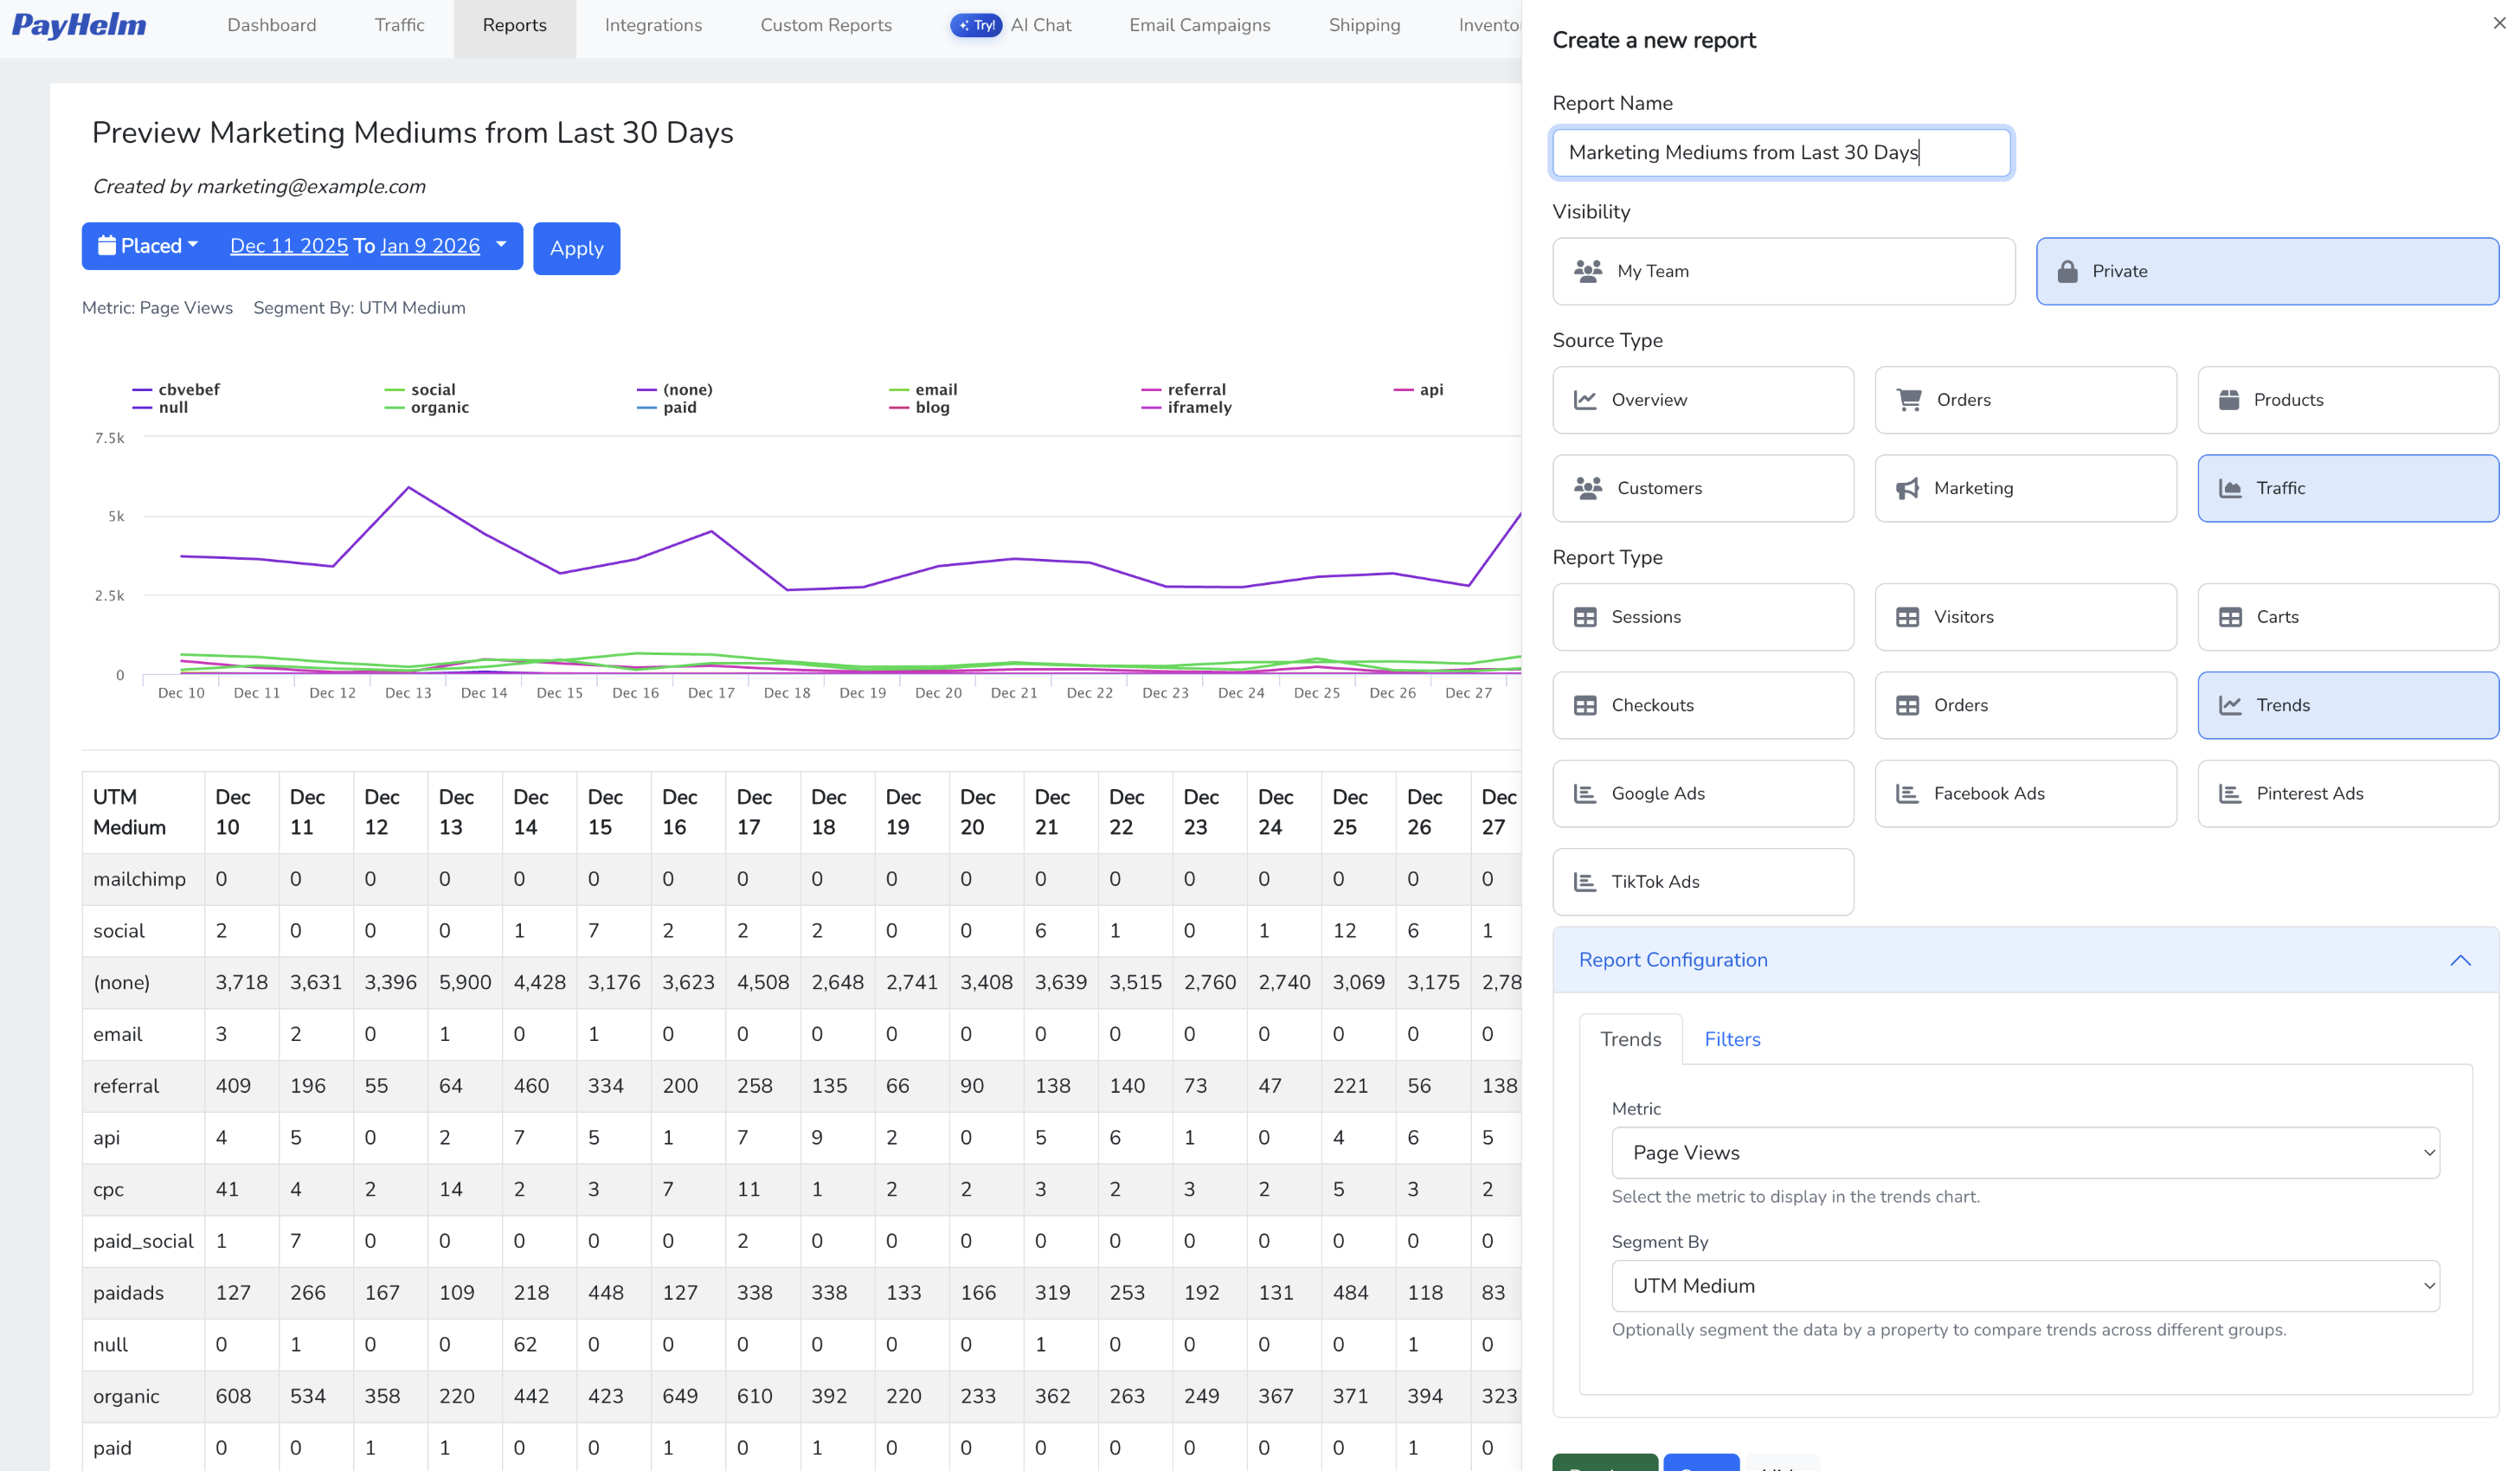Click the calendar icon beside Placed
2520x1471 pixels.
pyautogui.click(x=106, y=246)
